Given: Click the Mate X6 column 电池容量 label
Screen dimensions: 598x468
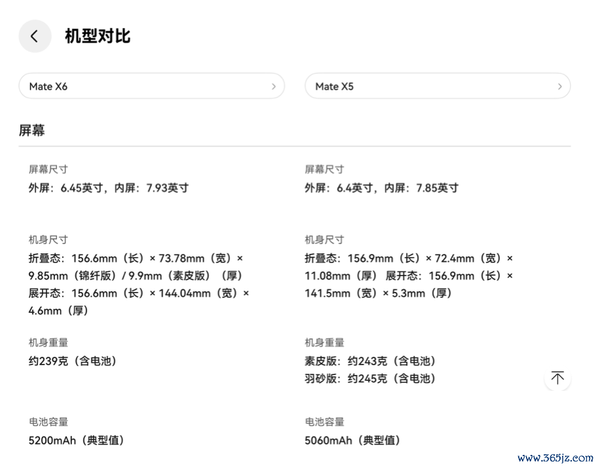Looking at the screenshot, I should (48, 422).
